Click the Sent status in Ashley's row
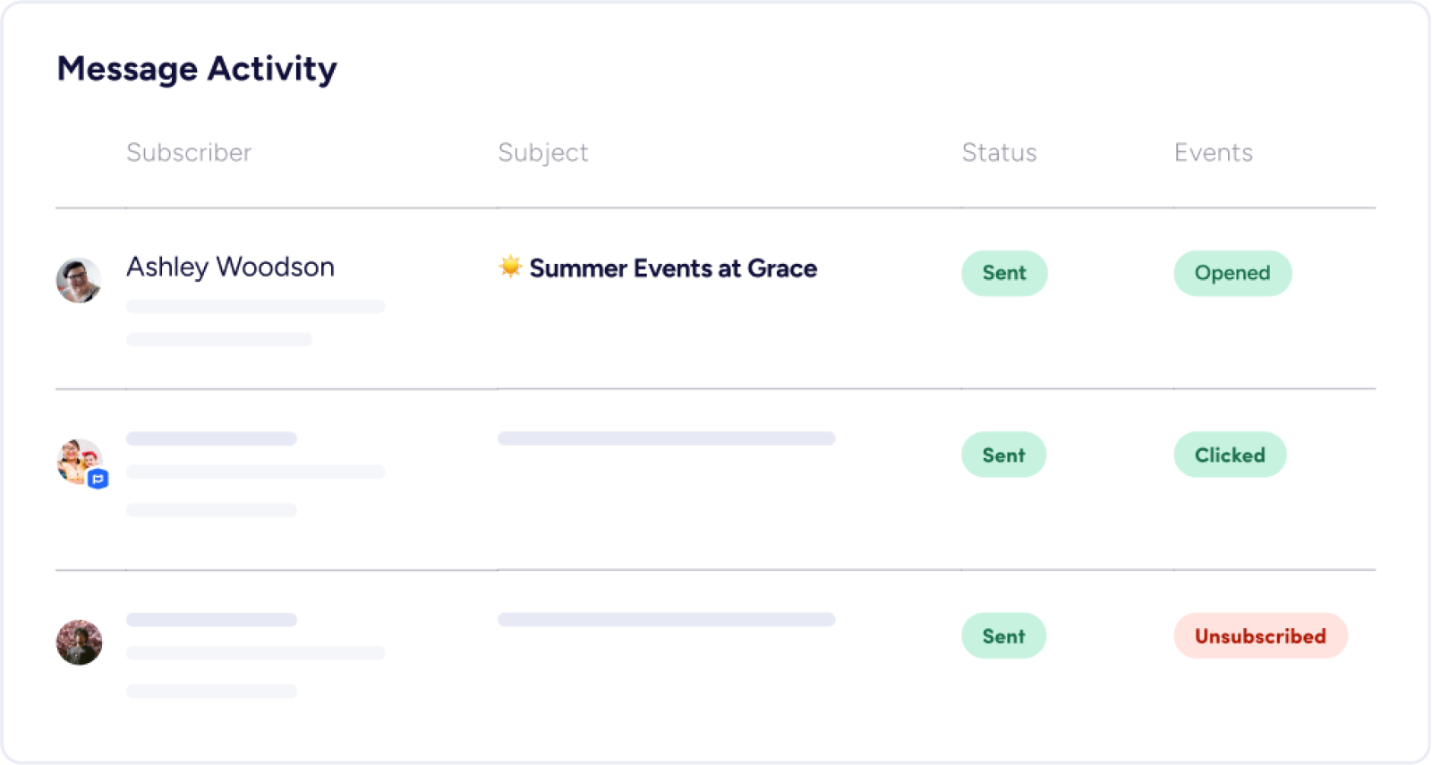Viewport: 1432px width, 765px height. pos(1004,273)
